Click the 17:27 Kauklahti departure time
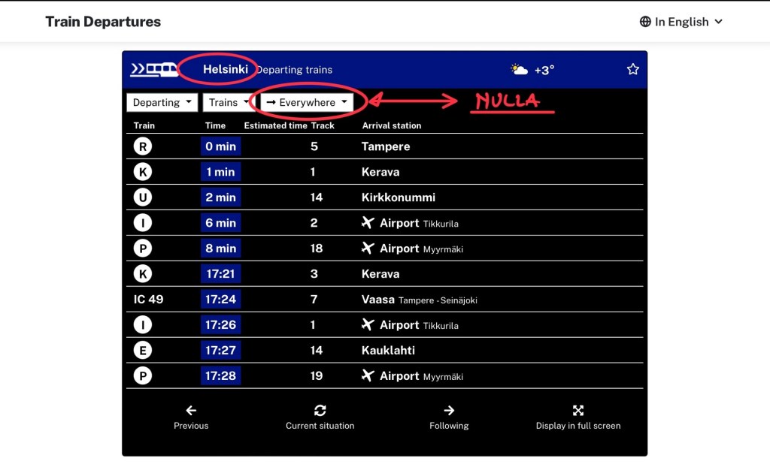Screen dimensions: 770x464 220,351
